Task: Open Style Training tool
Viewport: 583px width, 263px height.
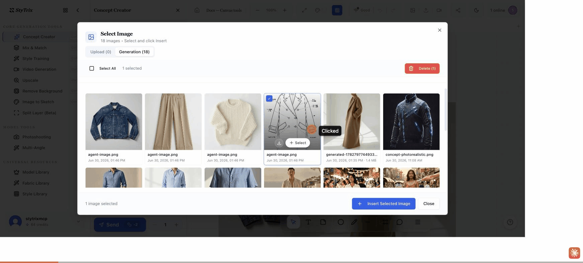Action: pyautogui.click(x=36, y=59)
